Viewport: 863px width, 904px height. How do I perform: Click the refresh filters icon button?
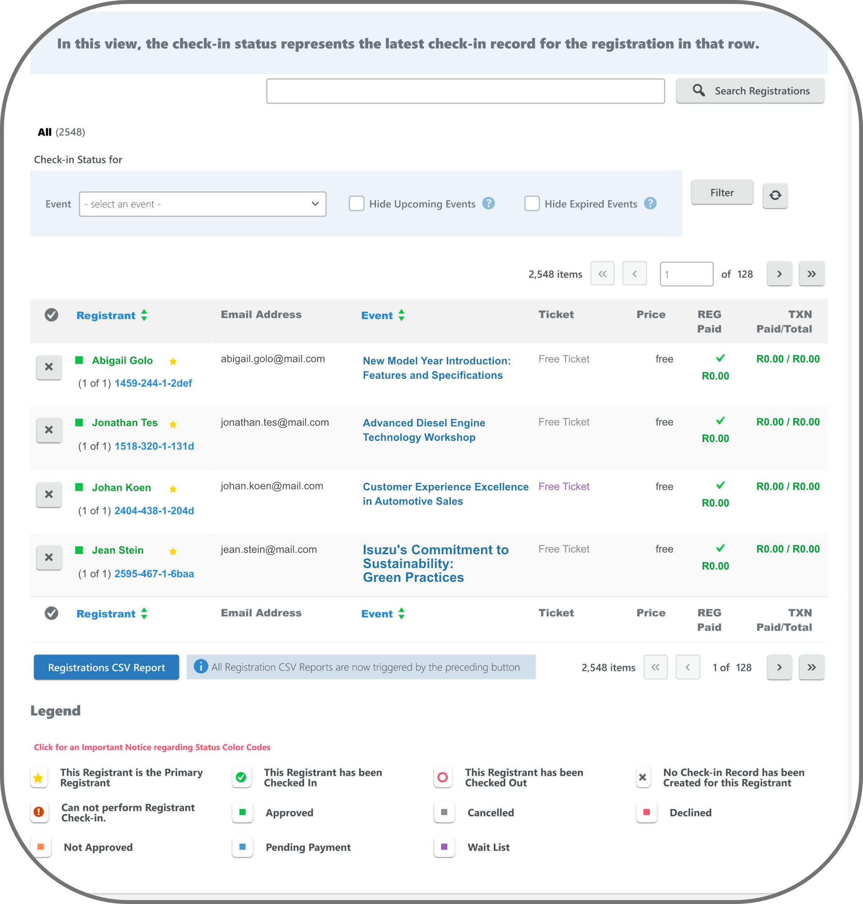point(775,196)
